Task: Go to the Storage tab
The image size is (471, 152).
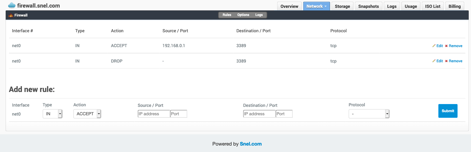Action: [x=342, y=6]
